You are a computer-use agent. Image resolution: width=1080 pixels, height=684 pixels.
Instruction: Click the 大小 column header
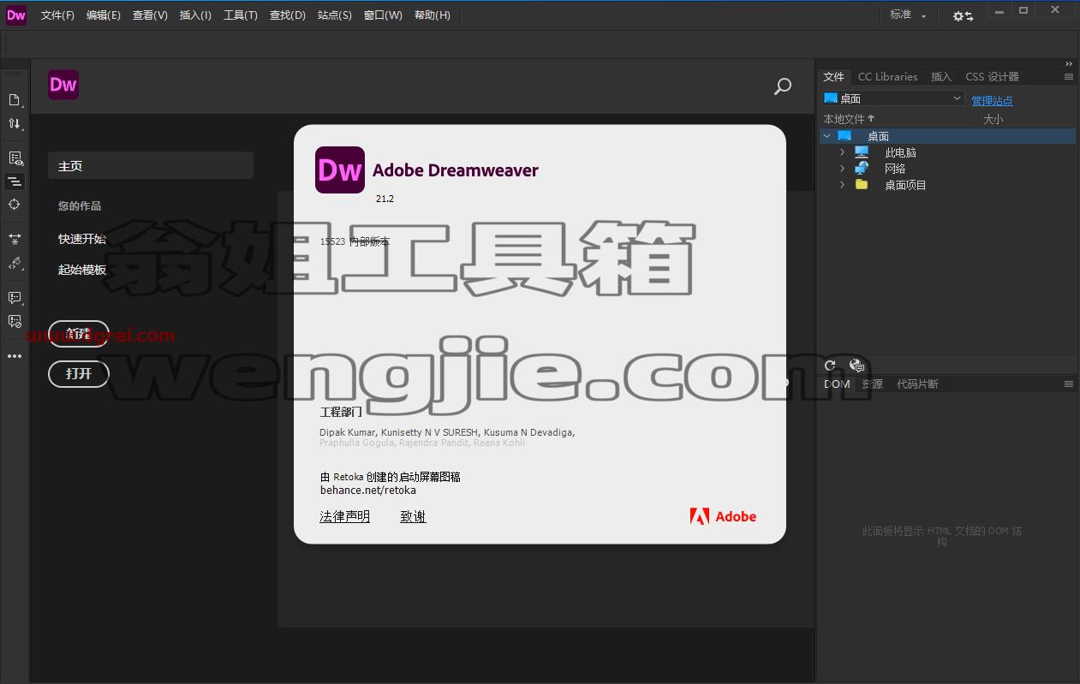(x=993, y=119)
